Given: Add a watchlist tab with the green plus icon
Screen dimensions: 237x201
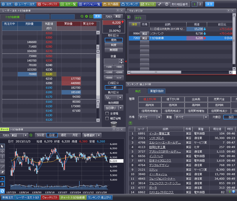Looking at the screenshot, I should [129, 17].
